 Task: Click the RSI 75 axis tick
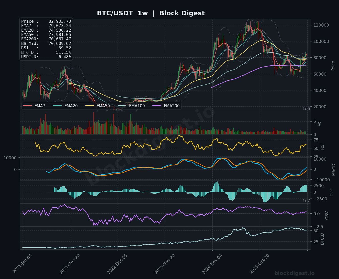click(x=316, y=140)
